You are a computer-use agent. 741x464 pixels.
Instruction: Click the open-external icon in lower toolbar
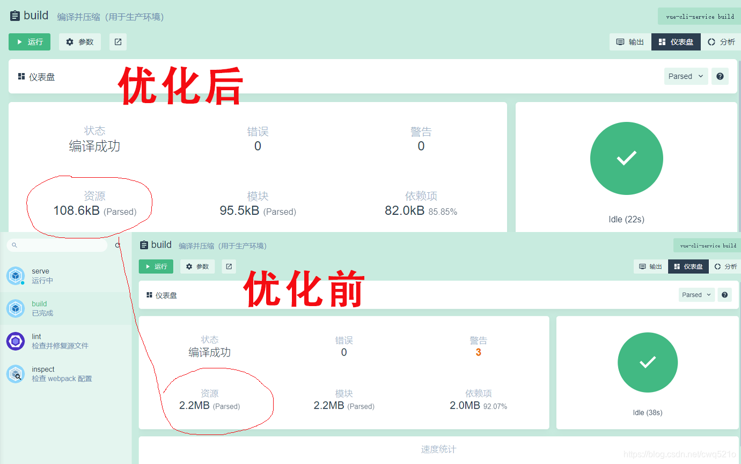click(229, 266)
